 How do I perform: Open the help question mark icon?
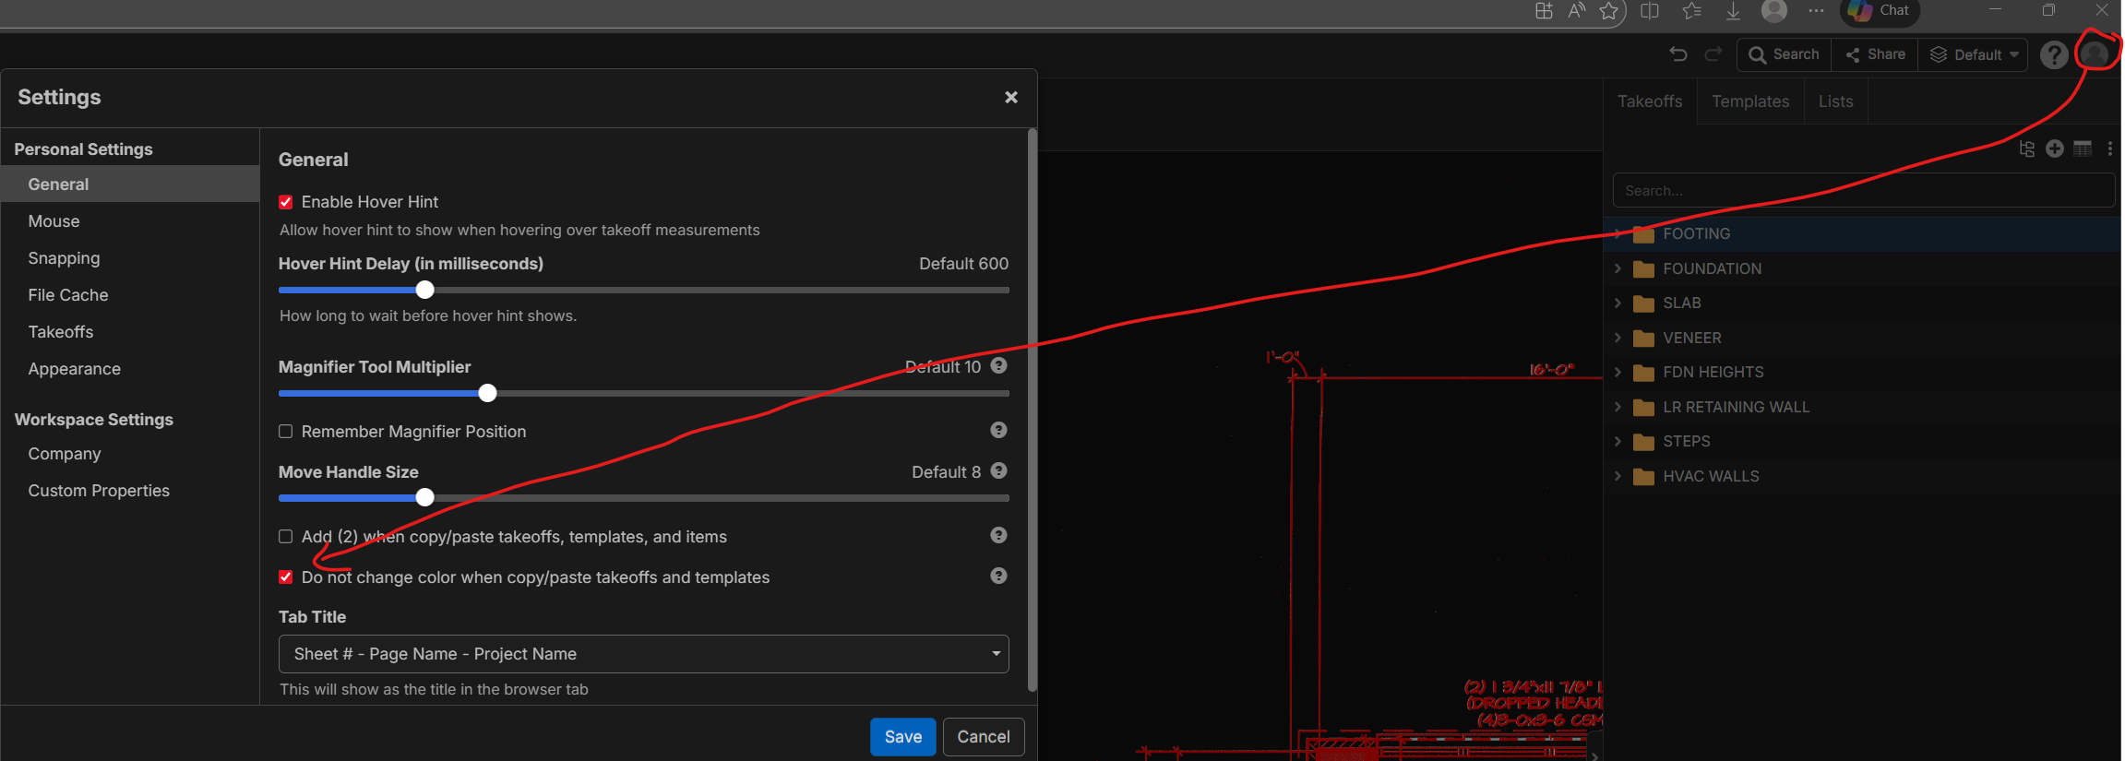pos(2053,55)
